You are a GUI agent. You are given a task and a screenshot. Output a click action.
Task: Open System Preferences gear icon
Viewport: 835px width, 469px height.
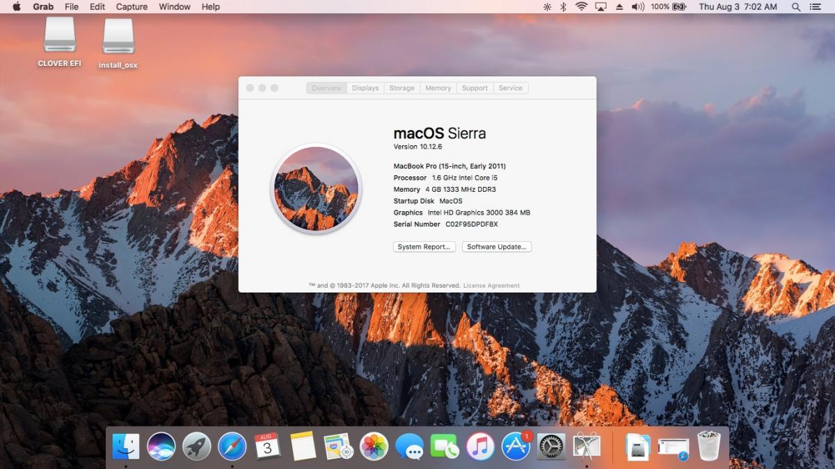click(551, 446)
